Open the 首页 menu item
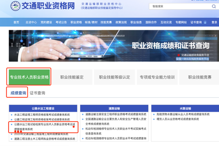219x146 pixels. [x=16, y=22]
